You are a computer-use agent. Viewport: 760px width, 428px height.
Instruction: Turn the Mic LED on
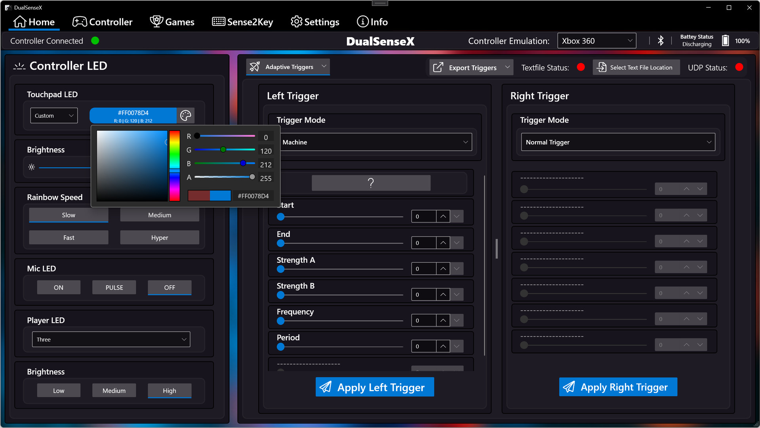[59, 287]
